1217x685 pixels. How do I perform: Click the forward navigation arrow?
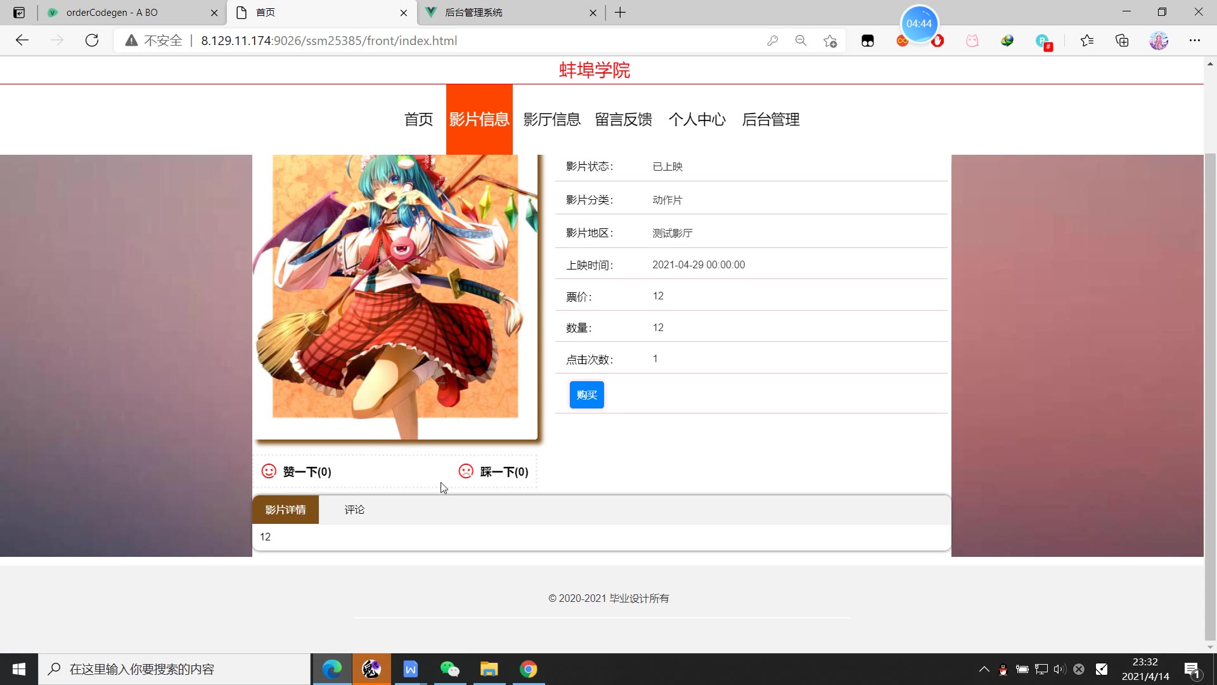[x=57, y=41]
